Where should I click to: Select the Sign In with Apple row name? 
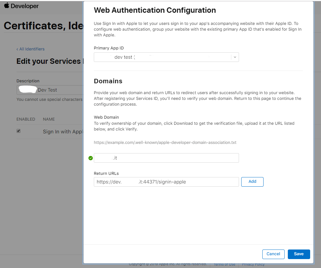63,132
